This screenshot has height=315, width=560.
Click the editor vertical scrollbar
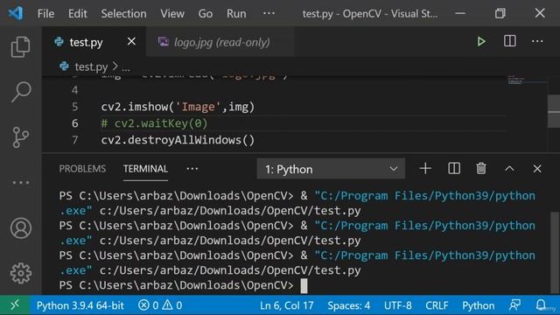click(x=554, y=111)
